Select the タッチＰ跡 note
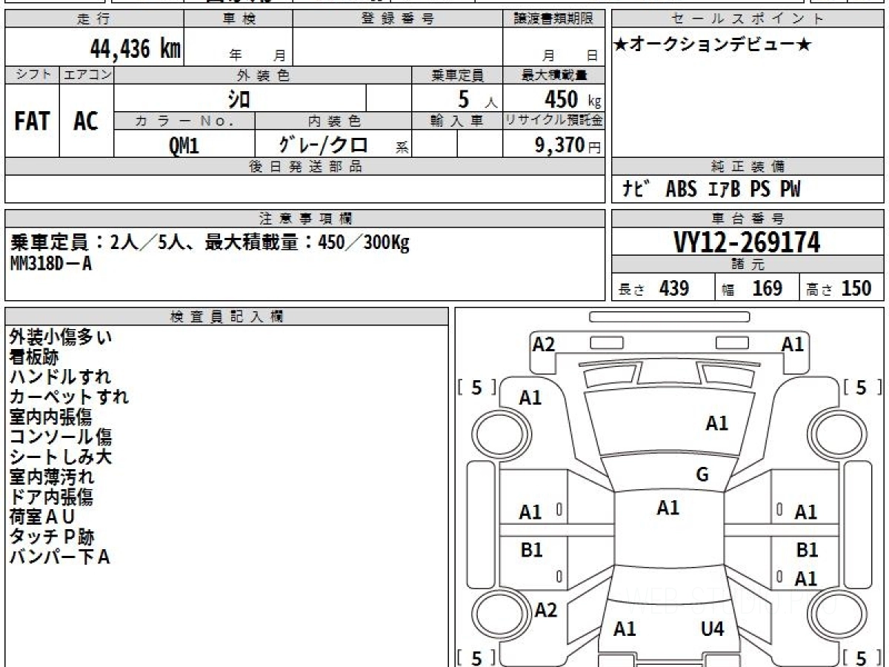Screen dimensions: 889x667 pyautogui.click(x=52, y=537)
